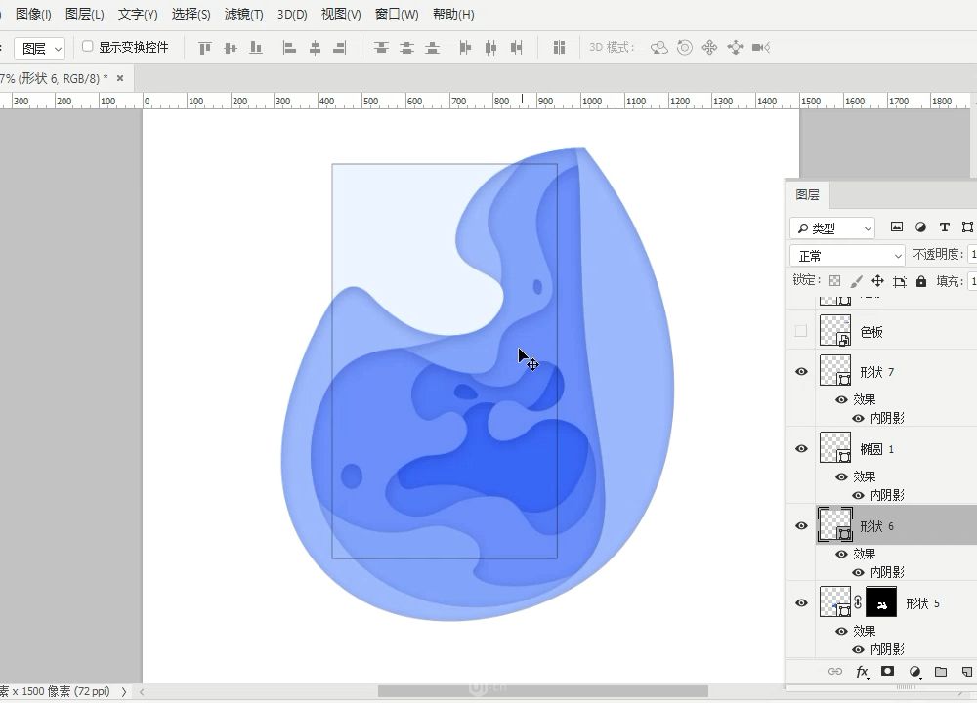Enable the 显示变换控件 checkbox
977x703 pixels.
[x=88, y=47]
